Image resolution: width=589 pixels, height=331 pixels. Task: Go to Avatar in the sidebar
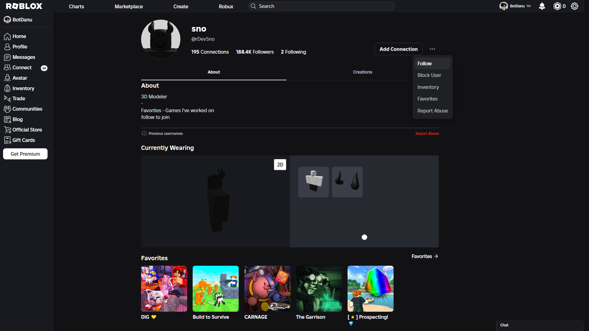pyautogui.click(x=20, y=78)
